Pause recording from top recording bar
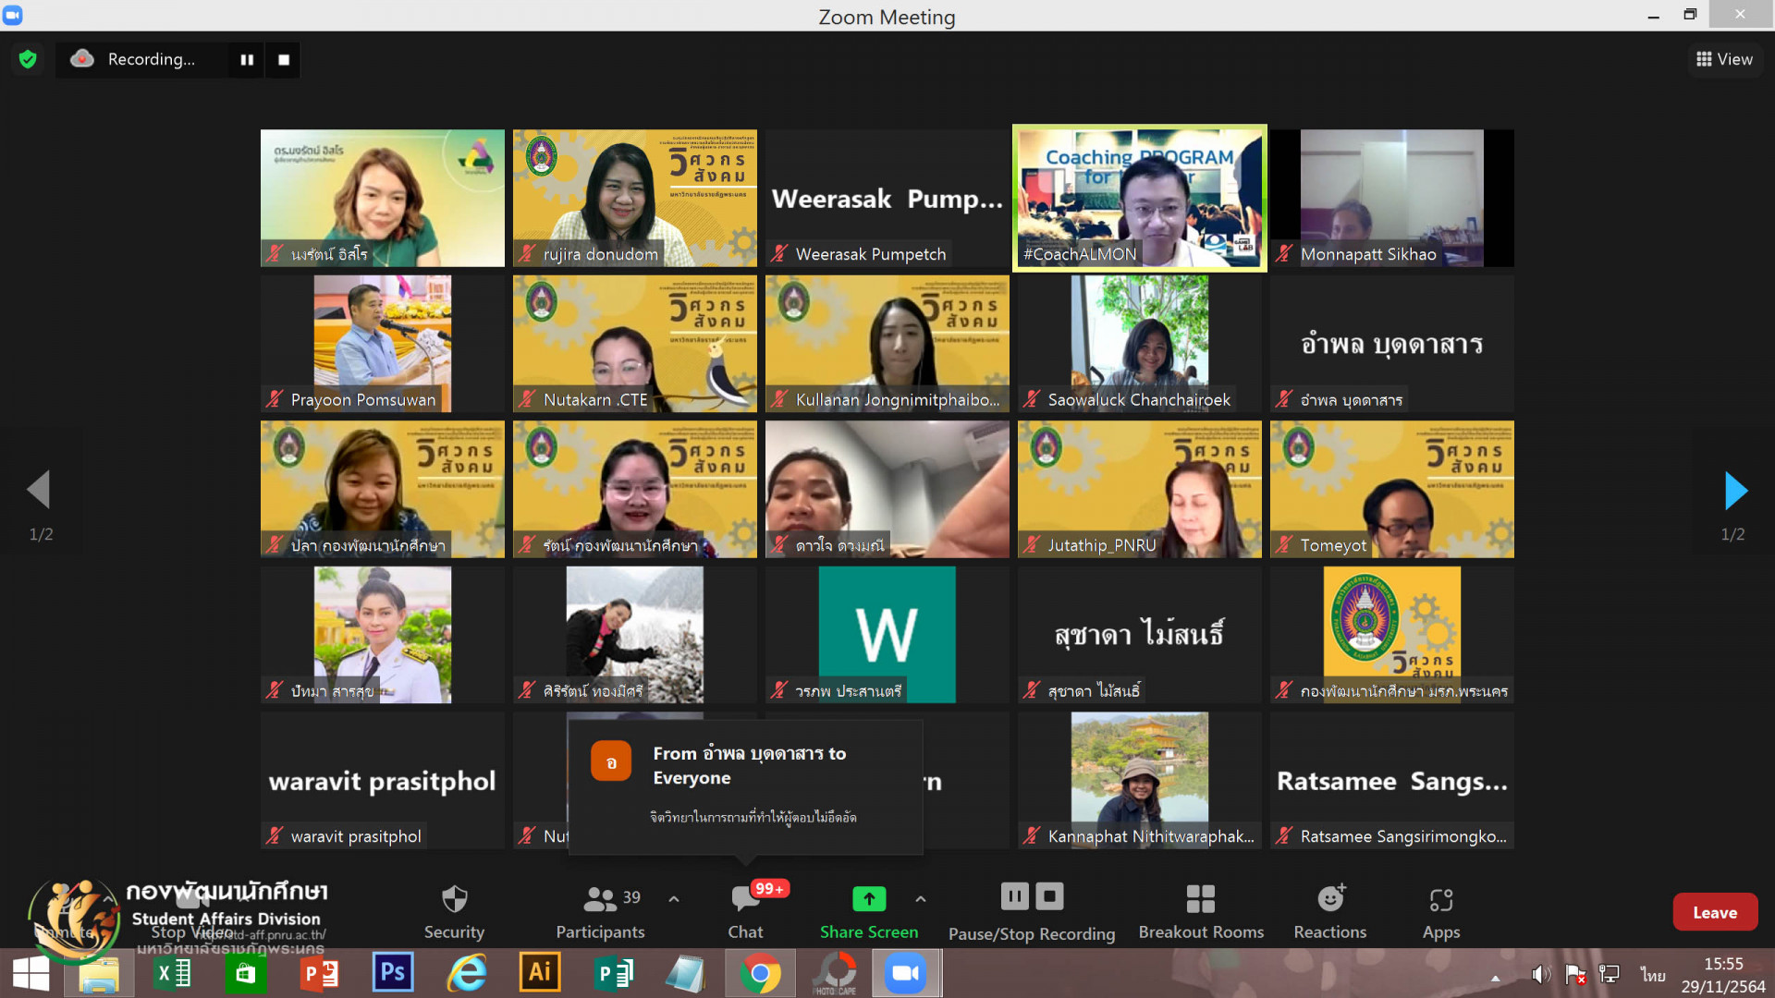This screenshot has height=998, width=1775. click(247, 59)
